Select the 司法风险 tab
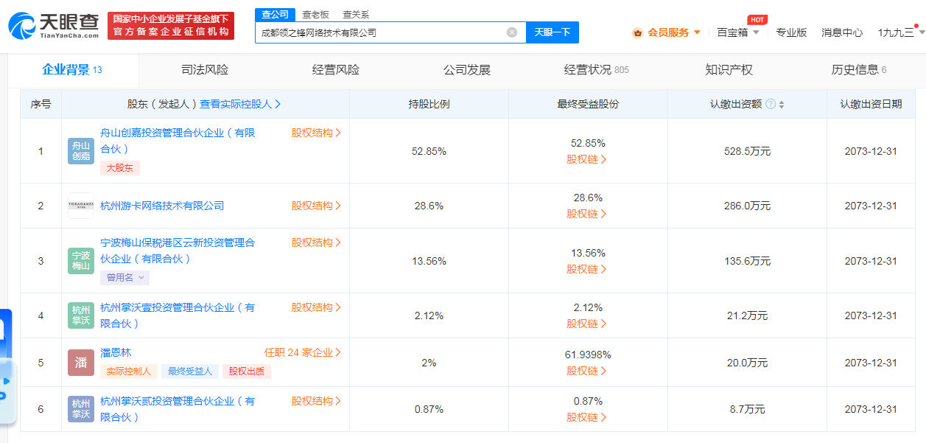Screen dimensions: 926x443 pyautogui.click(x=205, y=70)
